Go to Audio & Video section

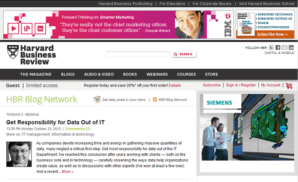pos(99,74)
